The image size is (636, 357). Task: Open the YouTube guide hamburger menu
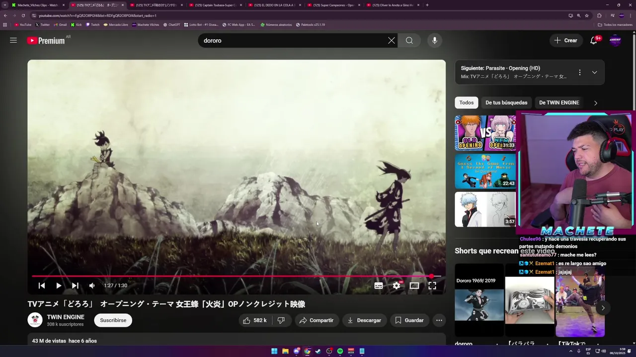click(13, 40)
